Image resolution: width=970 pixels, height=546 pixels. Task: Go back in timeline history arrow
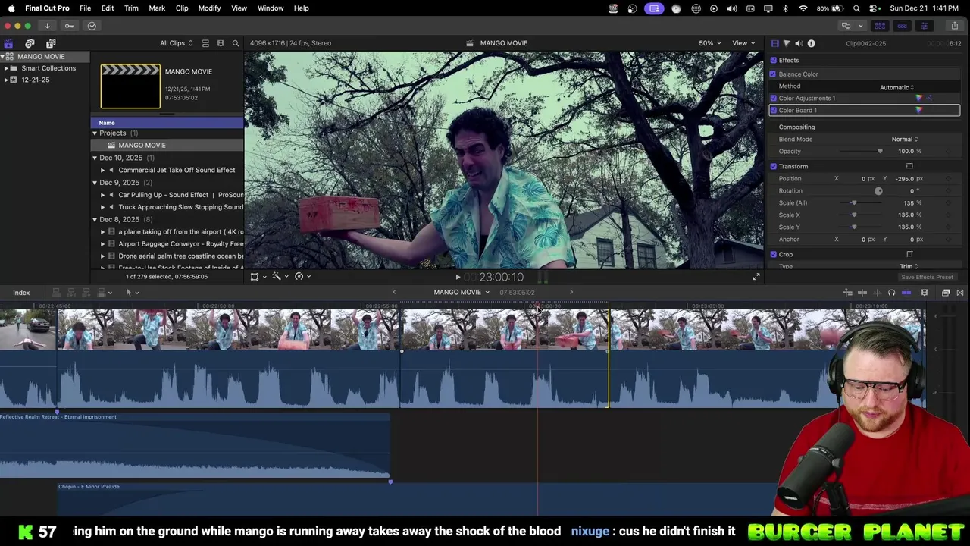[x=394, y=293]
